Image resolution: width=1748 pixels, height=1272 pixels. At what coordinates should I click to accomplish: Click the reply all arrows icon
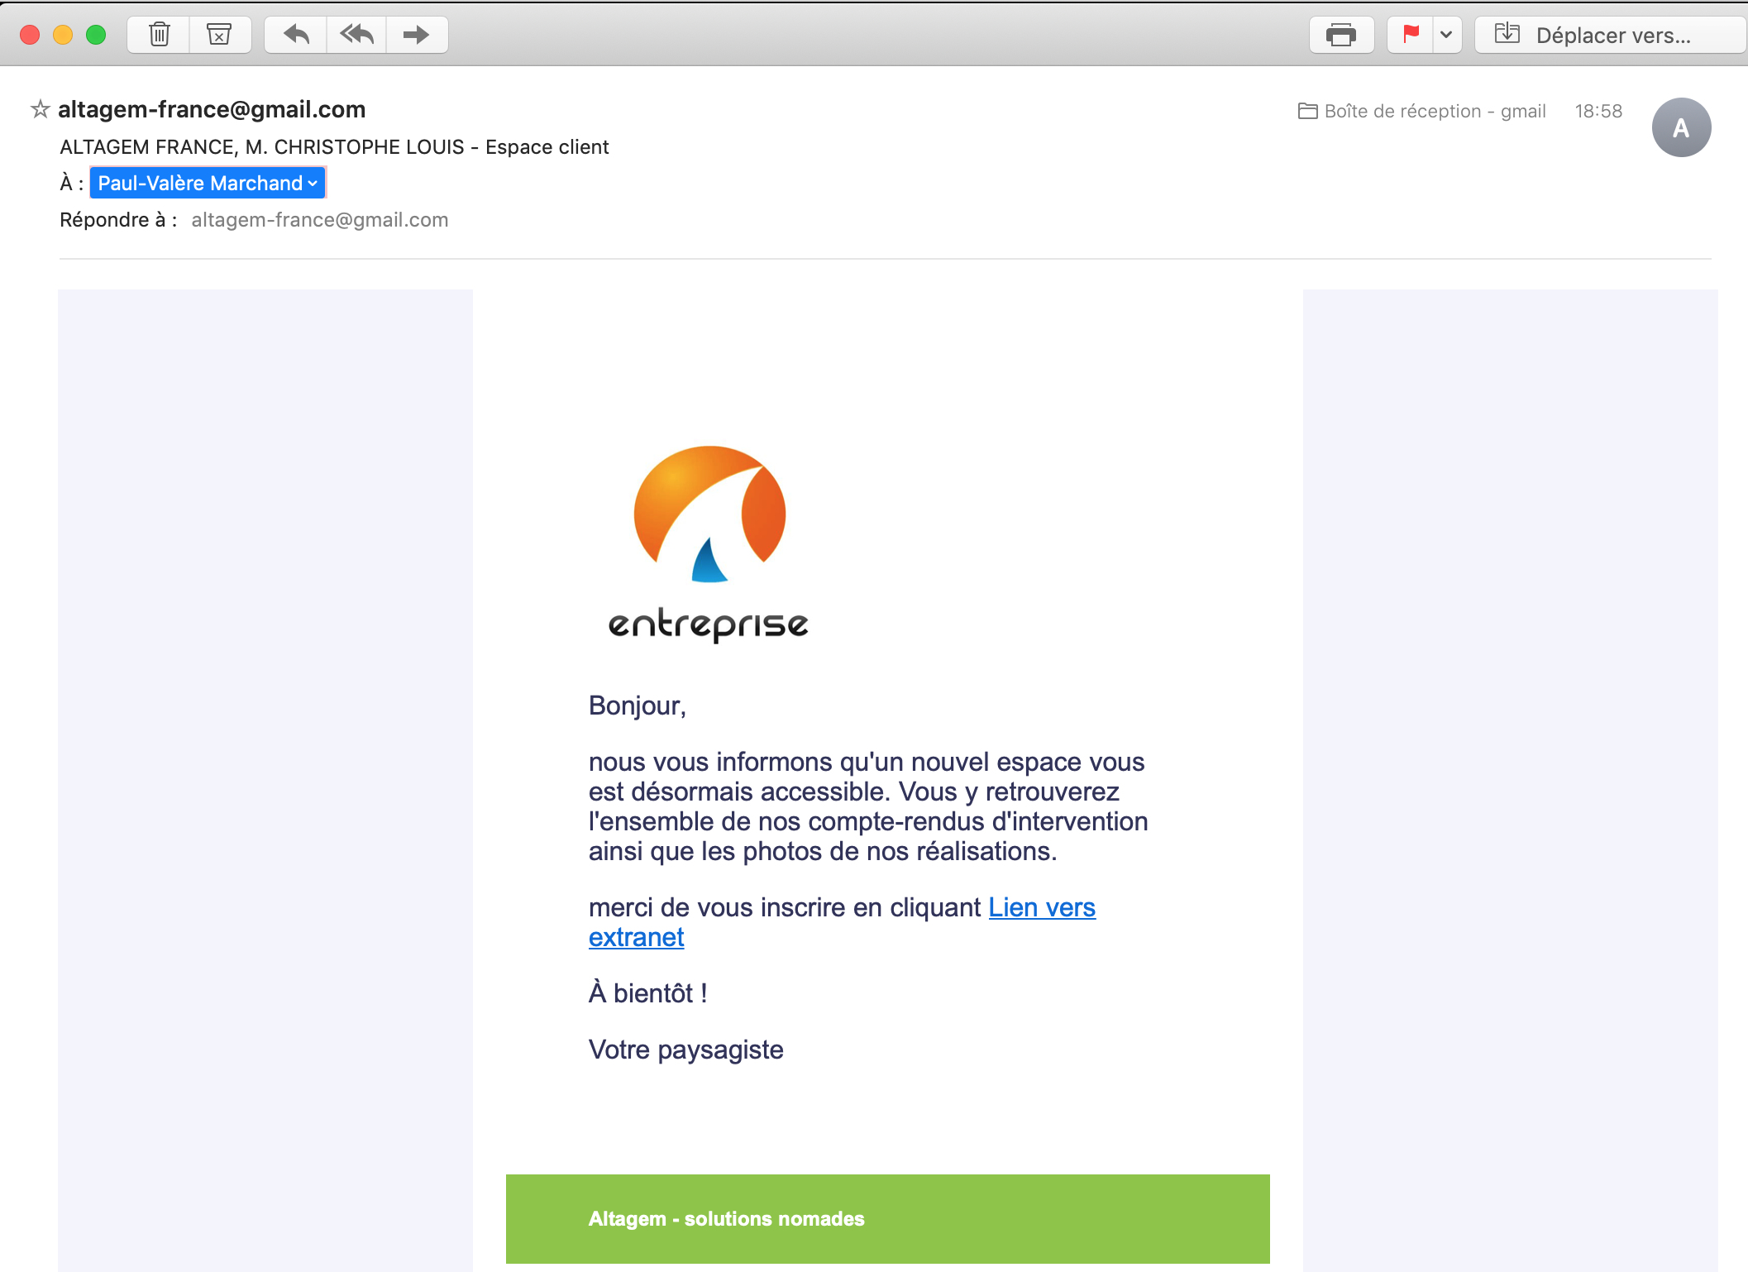pyautogui.click(x=356, y=35)
